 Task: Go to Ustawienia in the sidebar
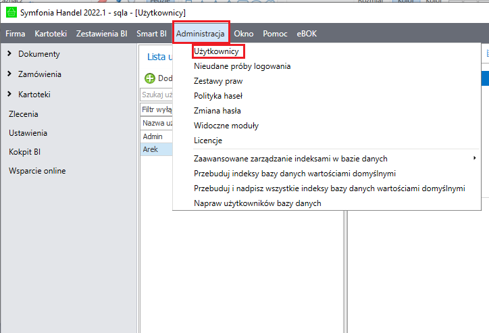coord(28,133)
